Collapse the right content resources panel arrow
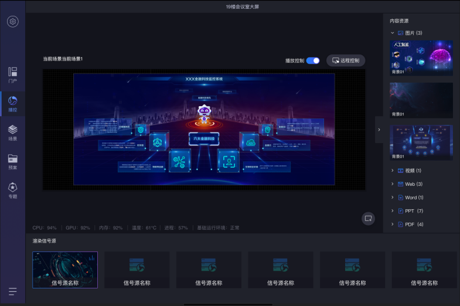 click(379, 130)
